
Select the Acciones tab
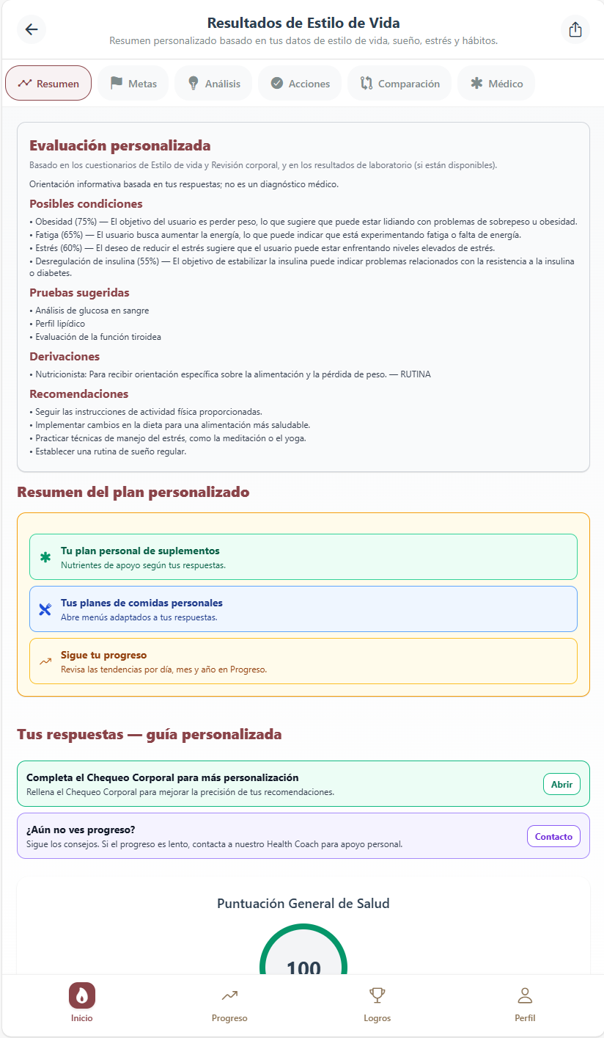tap(299, 83)
